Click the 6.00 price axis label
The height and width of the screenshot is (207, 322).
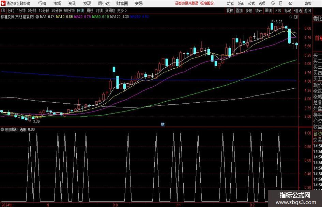point(308,29)
